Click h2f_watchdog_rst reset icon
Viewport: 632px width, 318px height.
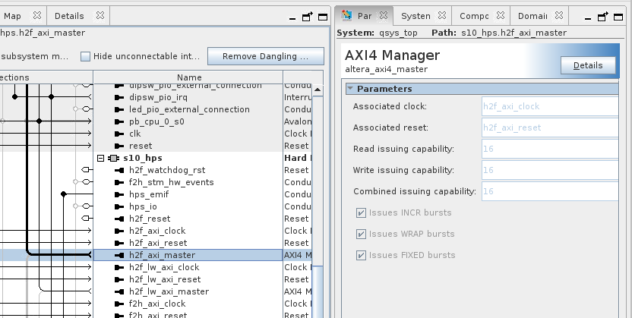(119, 170)
